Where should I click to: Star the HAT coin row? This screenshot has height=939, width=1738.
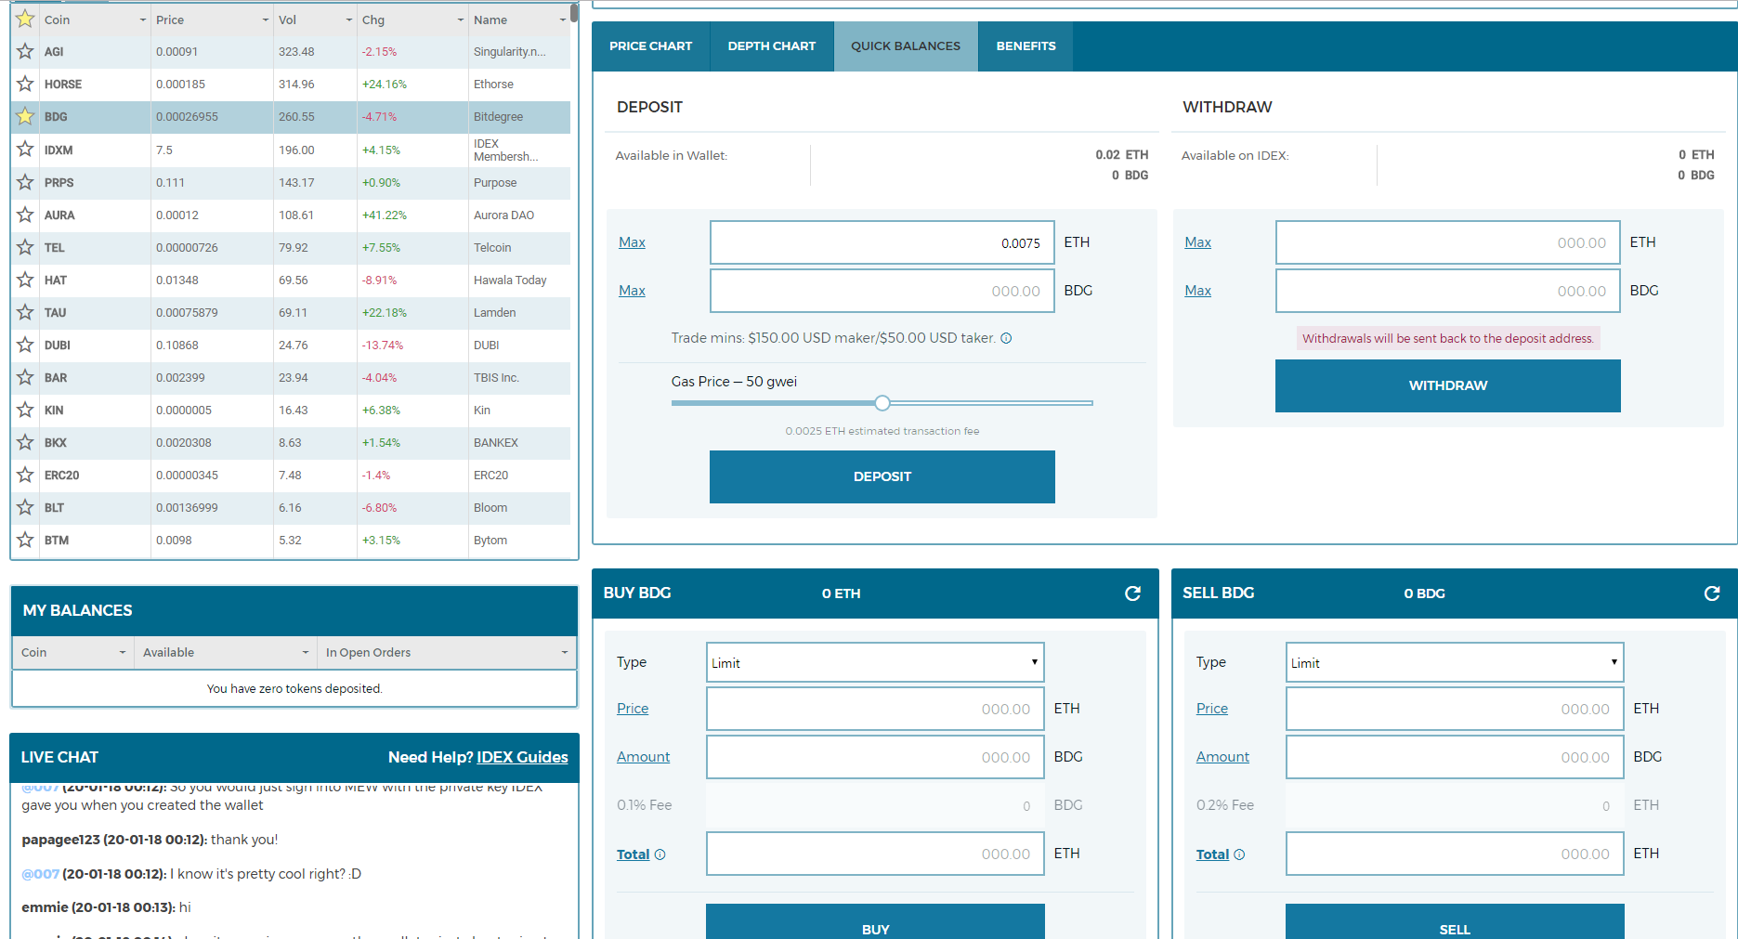click(x=25, y=280)
